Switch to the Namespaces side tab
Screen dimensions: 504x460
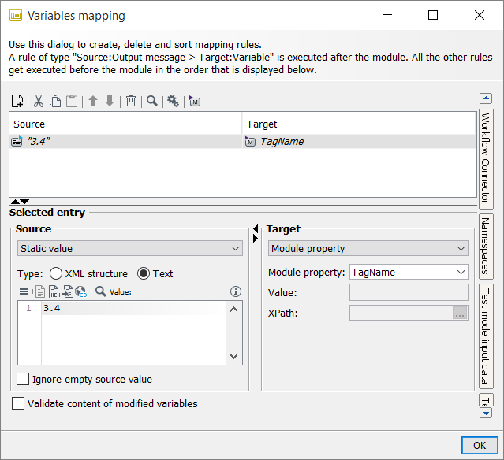coord(486,246)
